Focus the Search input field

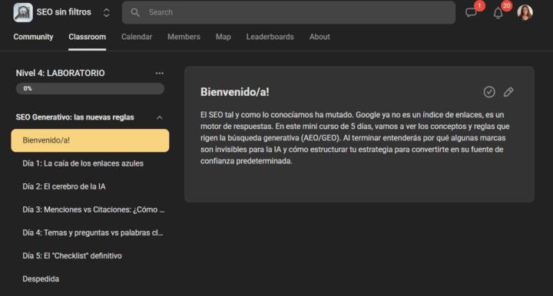click(x=289, y=12)
